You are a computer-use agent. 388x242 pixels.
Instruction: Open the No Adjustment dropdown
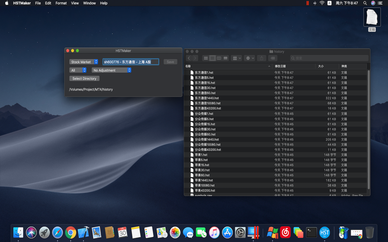[x=112, y=70]
